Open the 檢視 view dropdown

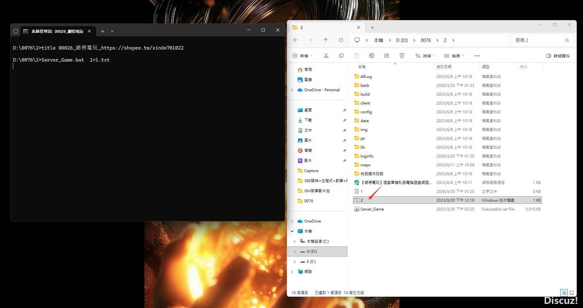(x=454, y=56)
